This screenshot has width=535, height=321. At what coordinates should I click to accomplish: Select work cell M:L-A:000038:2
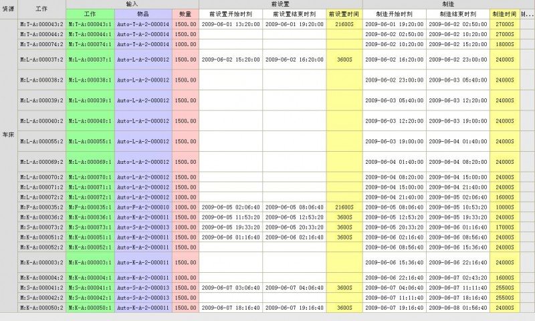pos(41,80)
